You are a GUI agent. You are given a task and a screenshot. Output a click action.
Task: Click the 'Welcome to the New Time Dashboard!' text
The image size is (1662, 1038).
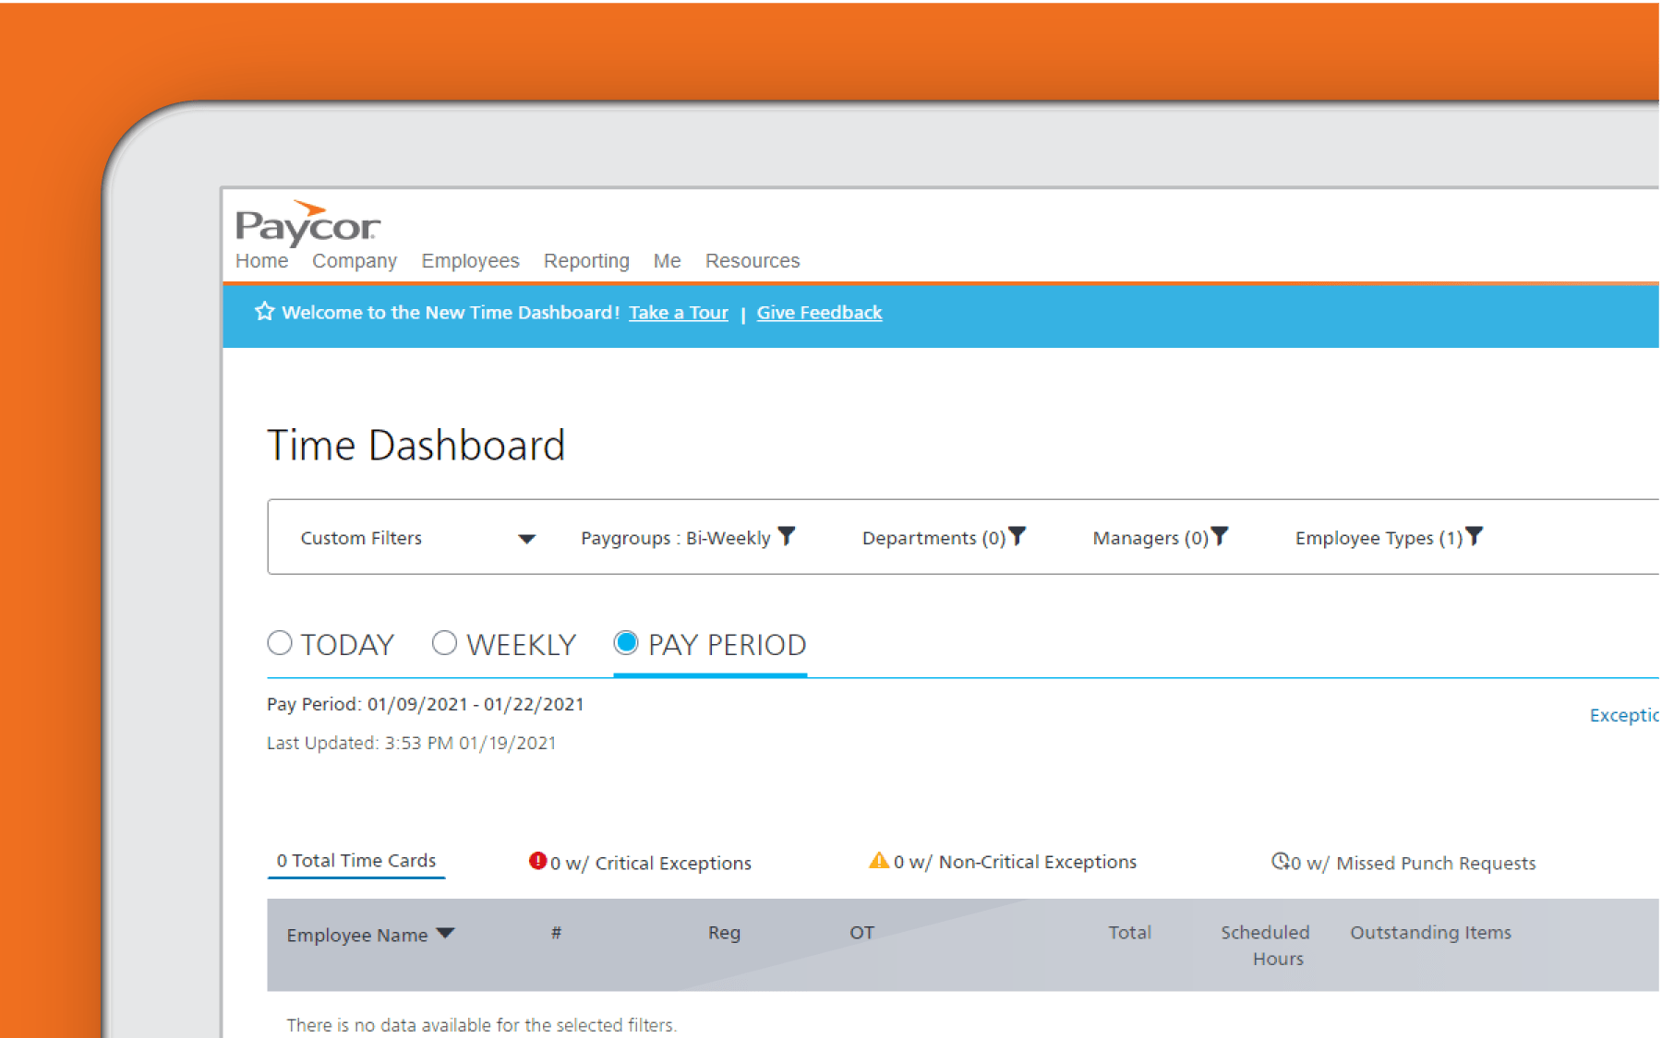coord(451,313)
